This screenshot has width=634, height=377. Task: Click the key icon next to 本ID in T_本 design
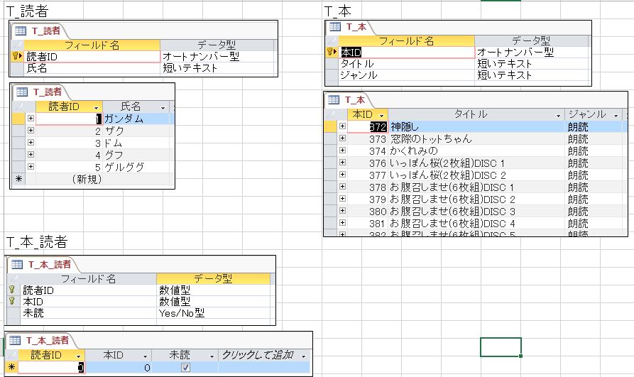[x=330, y=52]
